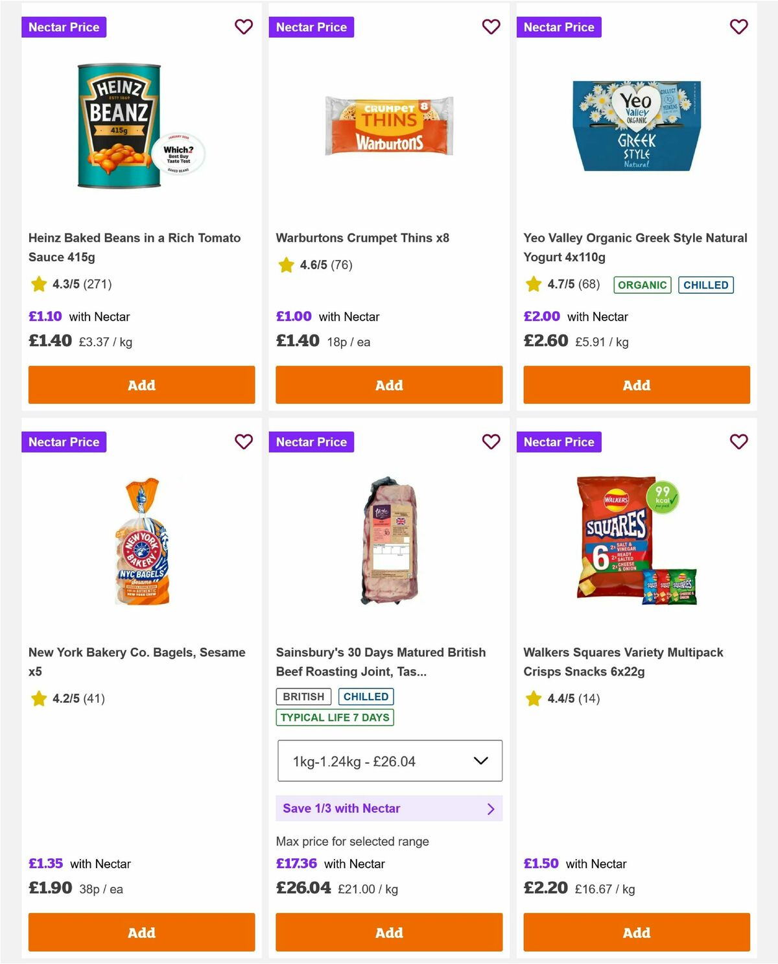Click the Nectar Price badge on the Heinz card
The height and width of the screenshot is (964, 778).
pyautogui.click(x=64, y=27)
